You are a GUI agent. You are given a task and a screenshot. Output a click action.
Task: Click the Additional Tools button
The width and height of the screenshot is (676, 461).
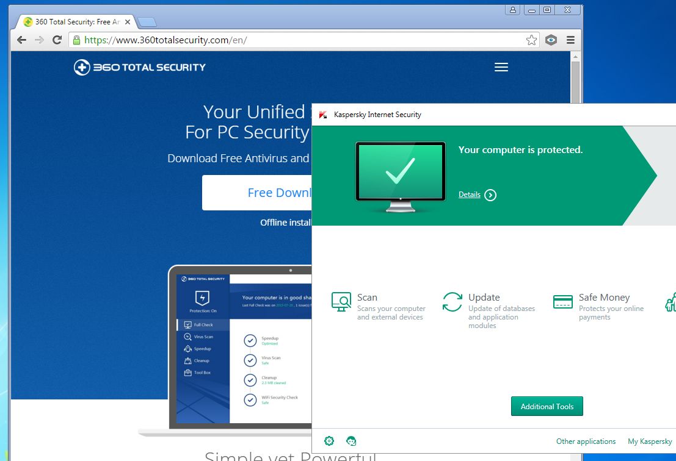(x=547, y=406)
